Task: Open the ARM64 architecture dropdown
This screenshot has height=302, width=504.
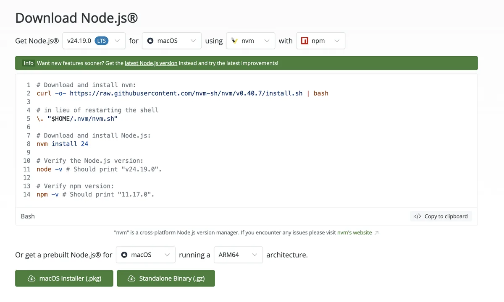Action: pos(239,255)
